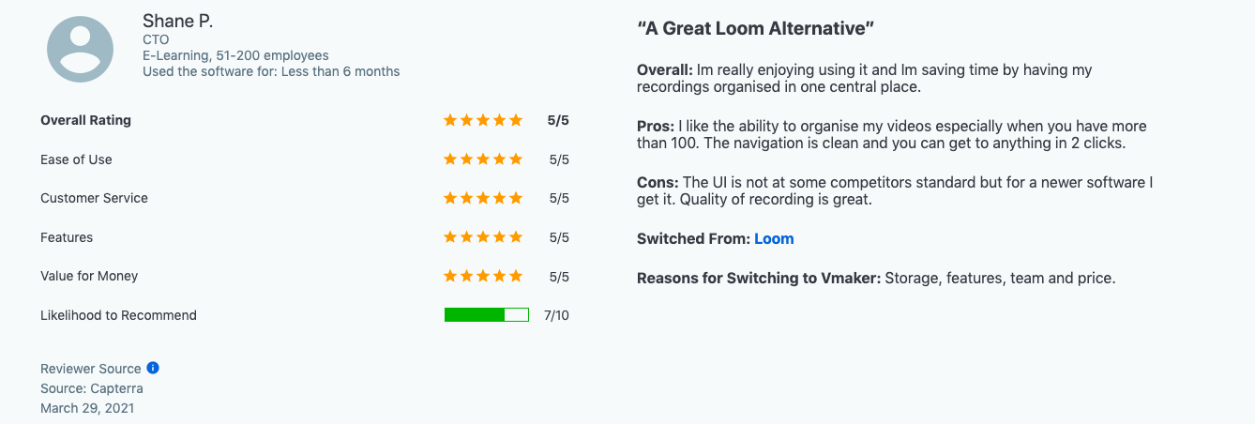The image size is (1255, 424).
Task: Click the March 29, 2021 review date
Action: 87,408
